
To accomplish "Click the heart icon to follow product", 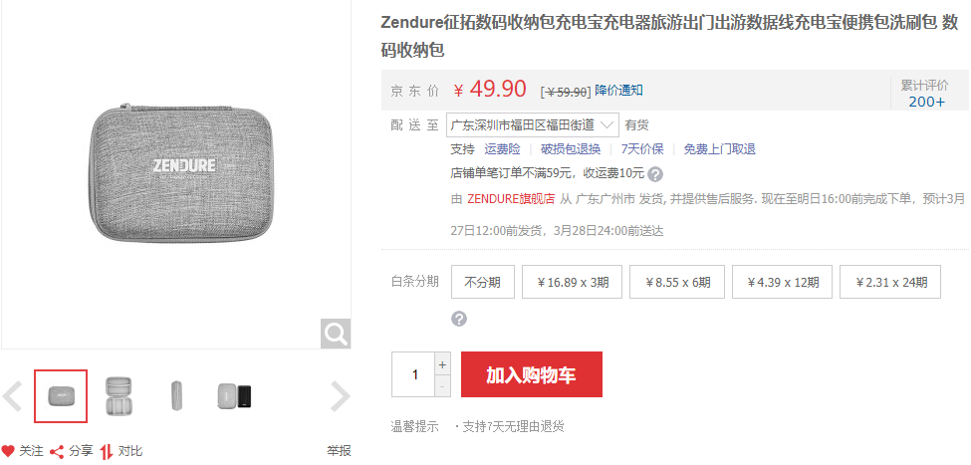I will 8,451.
